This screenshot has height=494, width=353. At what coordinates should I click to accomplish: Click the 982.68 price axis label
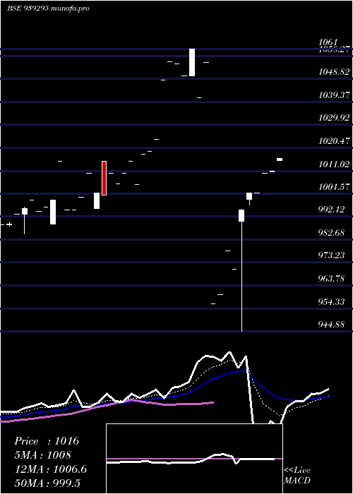pos(331,233)
